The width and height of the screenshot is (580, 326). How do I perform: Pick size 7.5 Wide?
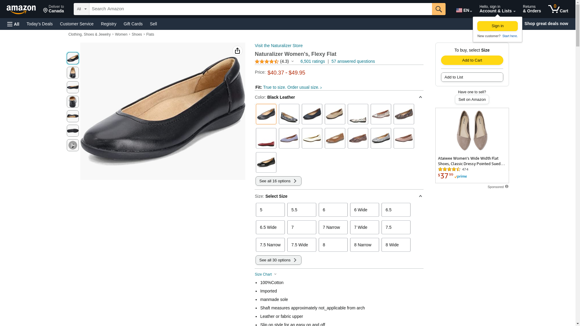302,245
